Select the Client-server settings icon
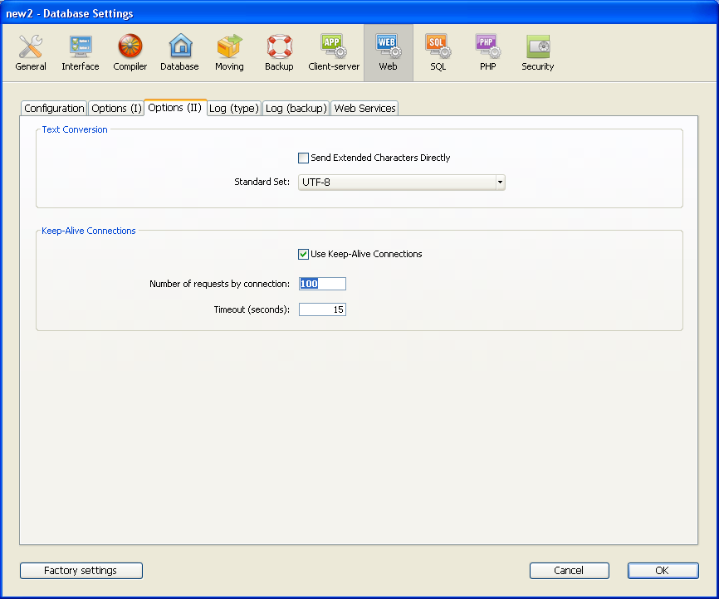The image size is (719, 599). tap(334, 53)
